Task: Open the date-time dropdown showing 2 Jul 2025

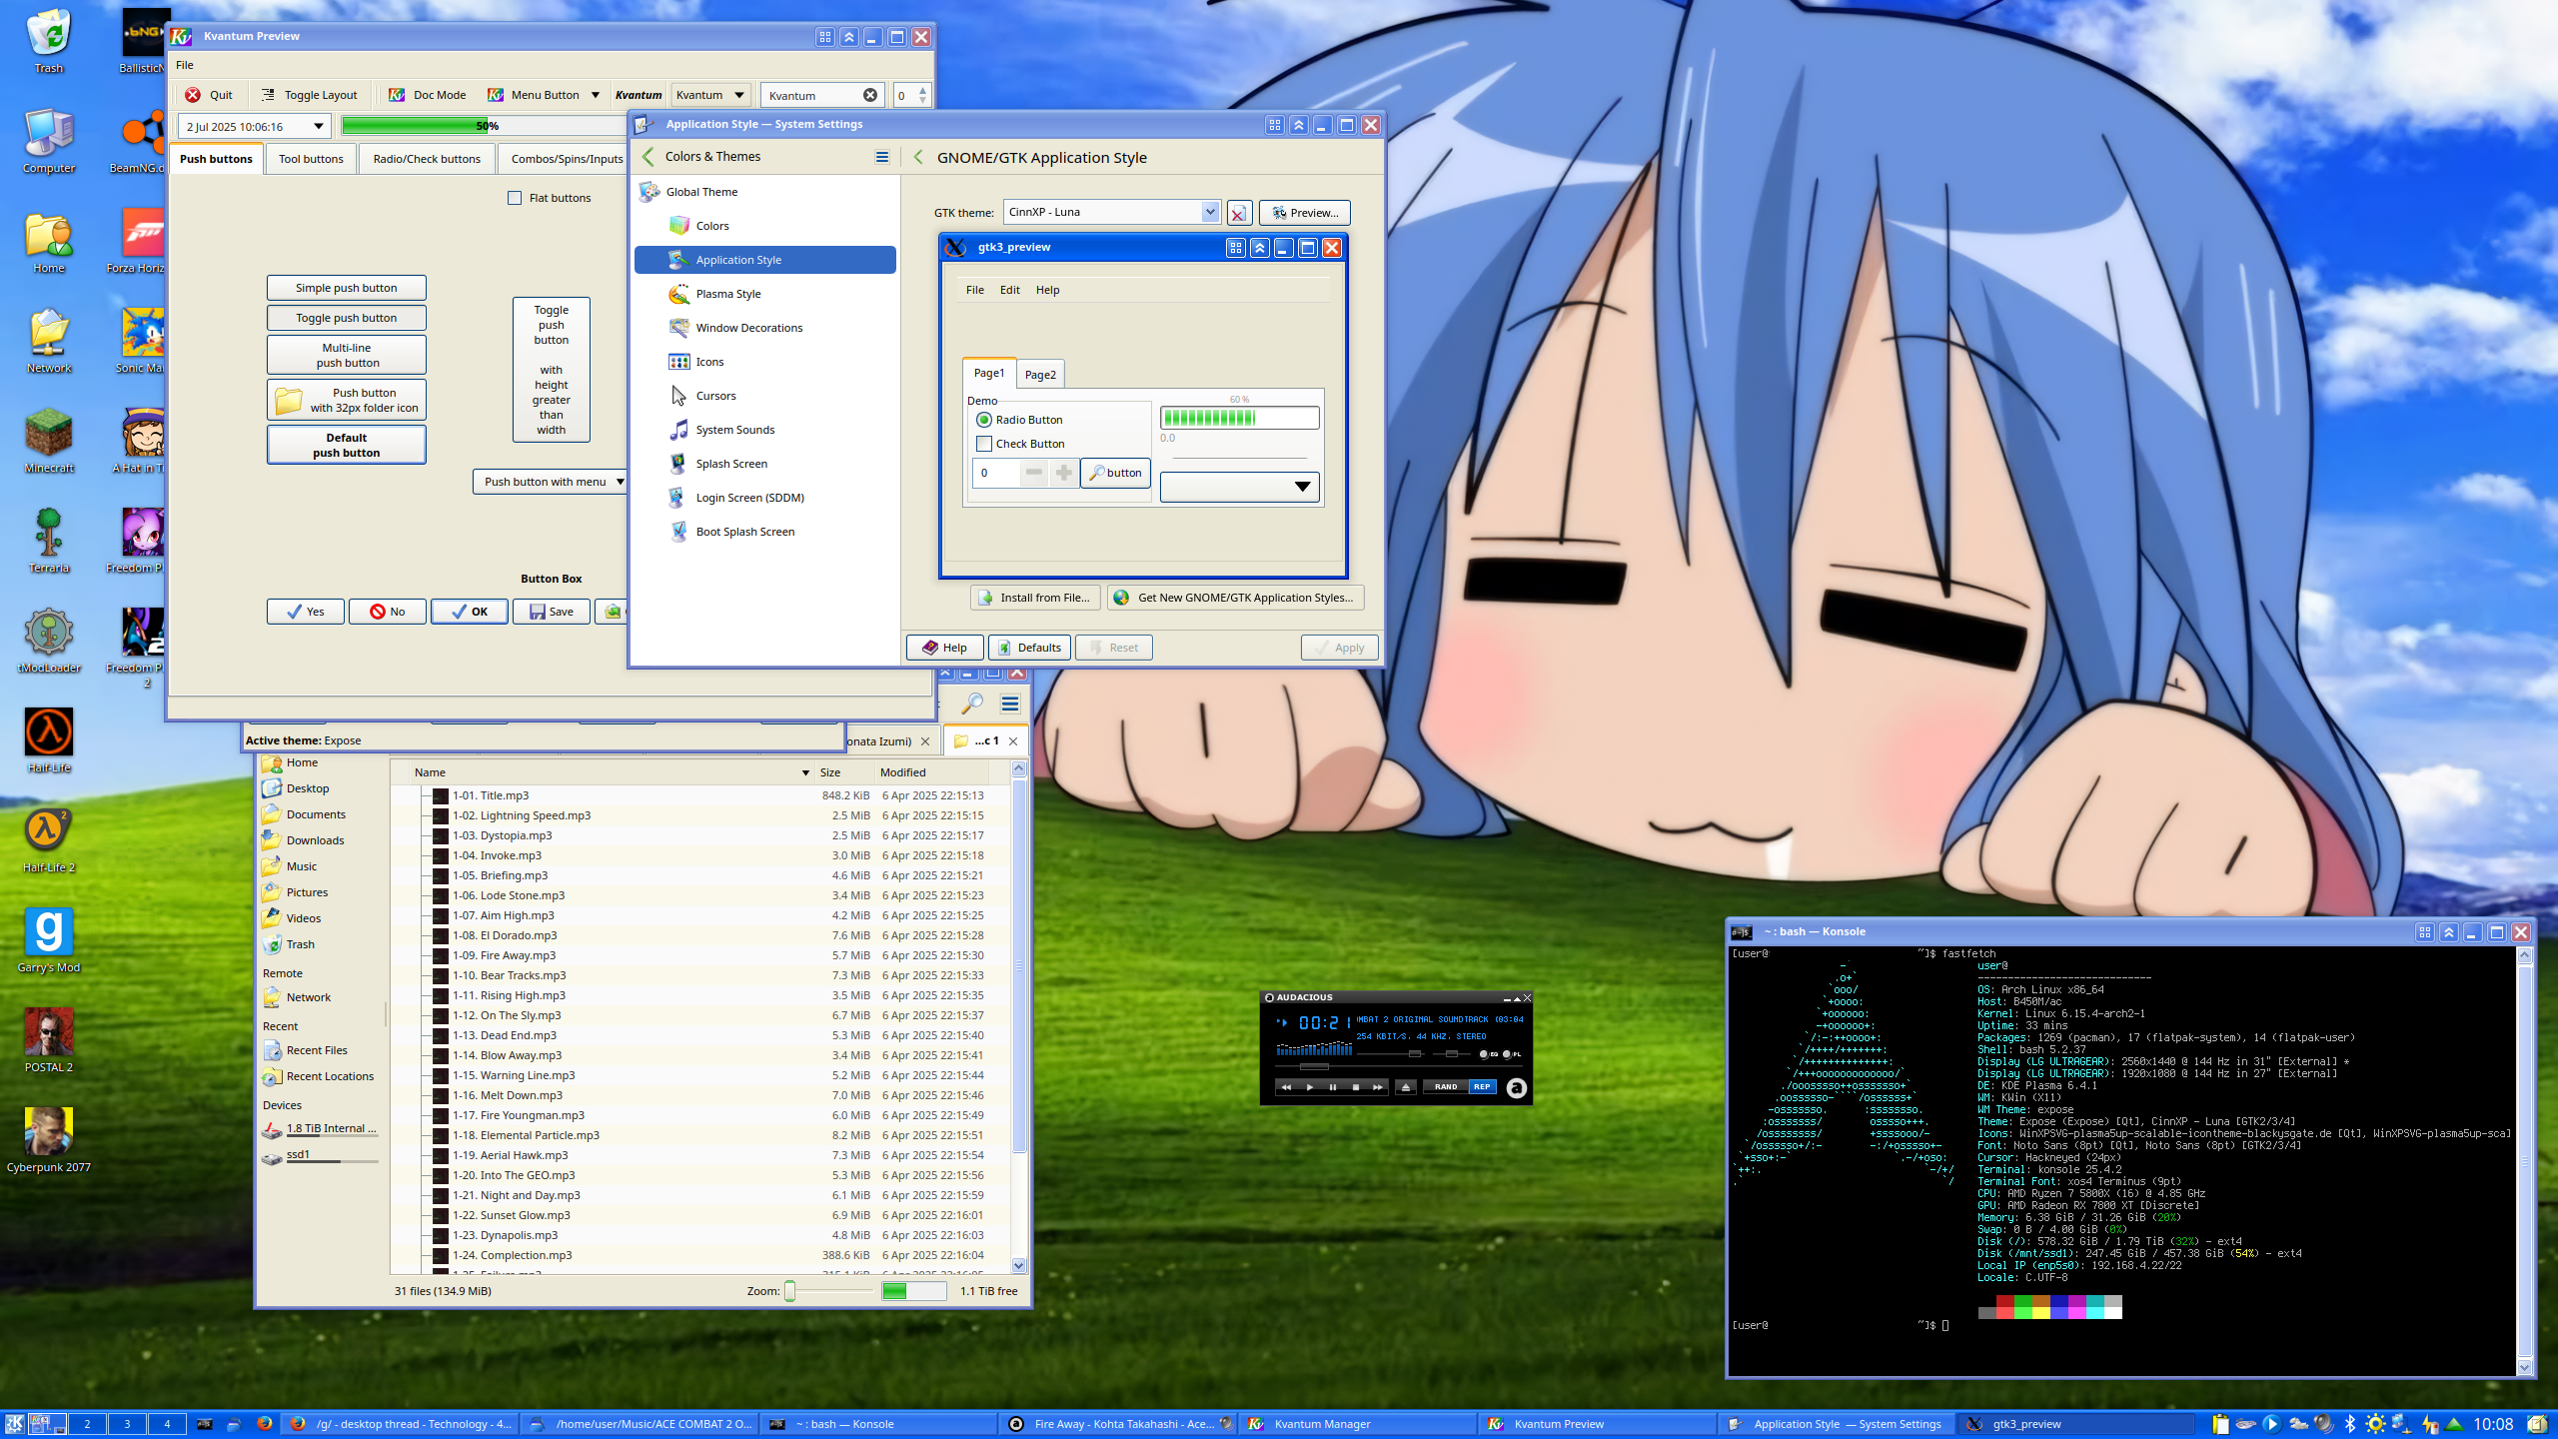Action: 254,127
